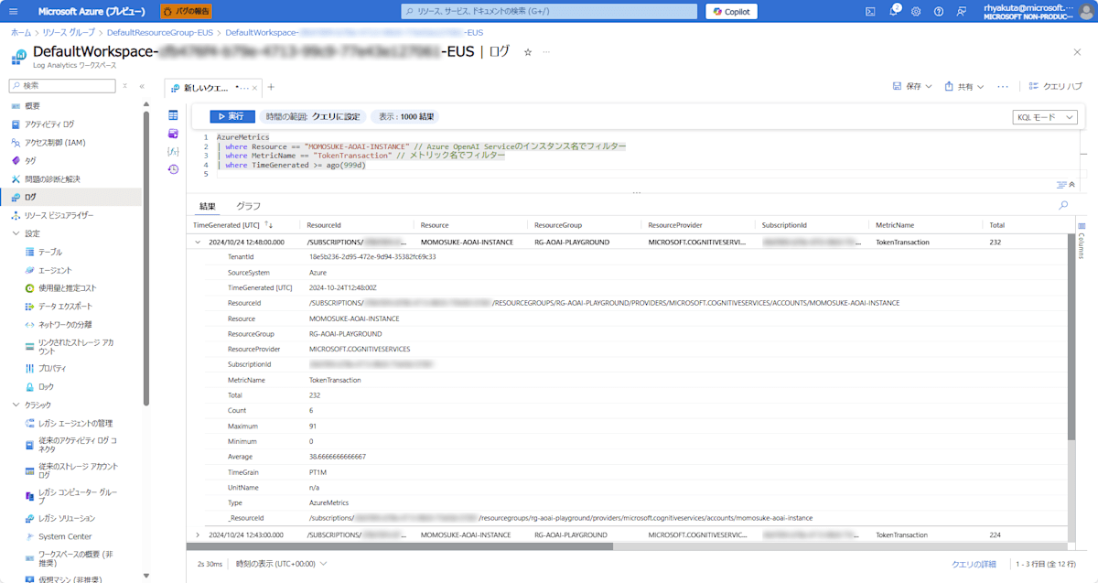Change the 時間の範囲 クエリに設定 pill
1098x583 pixels.
pyautogui.click(x=313, y=117)
